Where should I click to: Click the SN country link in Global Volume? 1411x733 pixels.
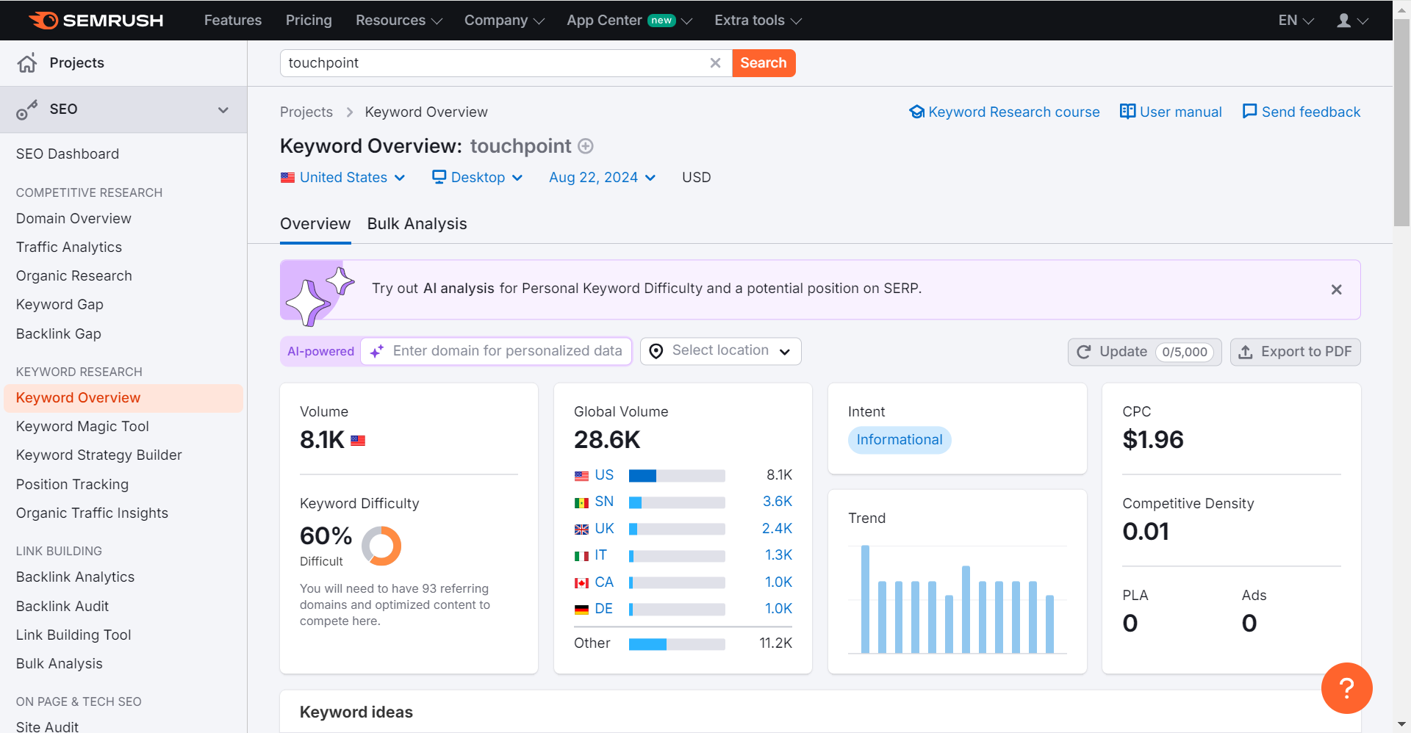coord(604,502)
